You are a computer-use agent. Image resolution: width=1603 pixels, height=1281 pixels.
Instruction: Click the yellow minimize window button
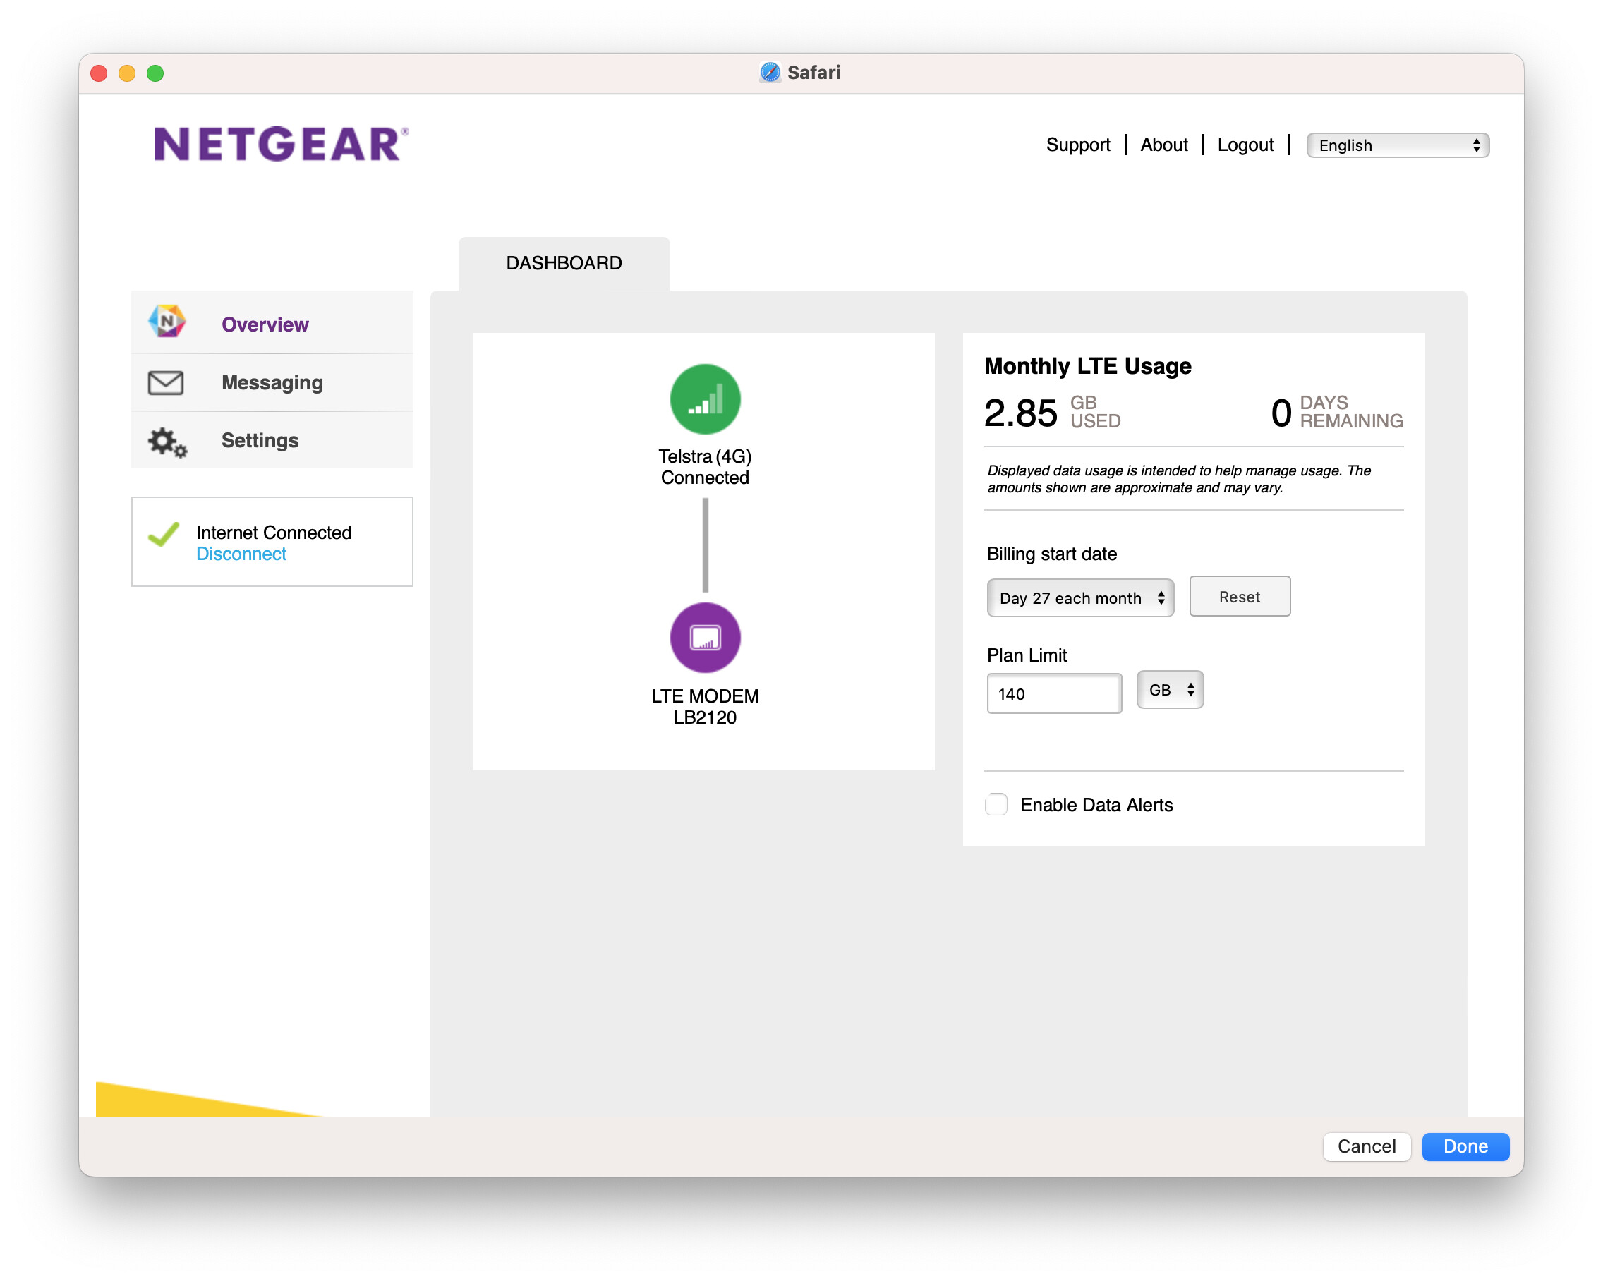click(x=127, y=73)
